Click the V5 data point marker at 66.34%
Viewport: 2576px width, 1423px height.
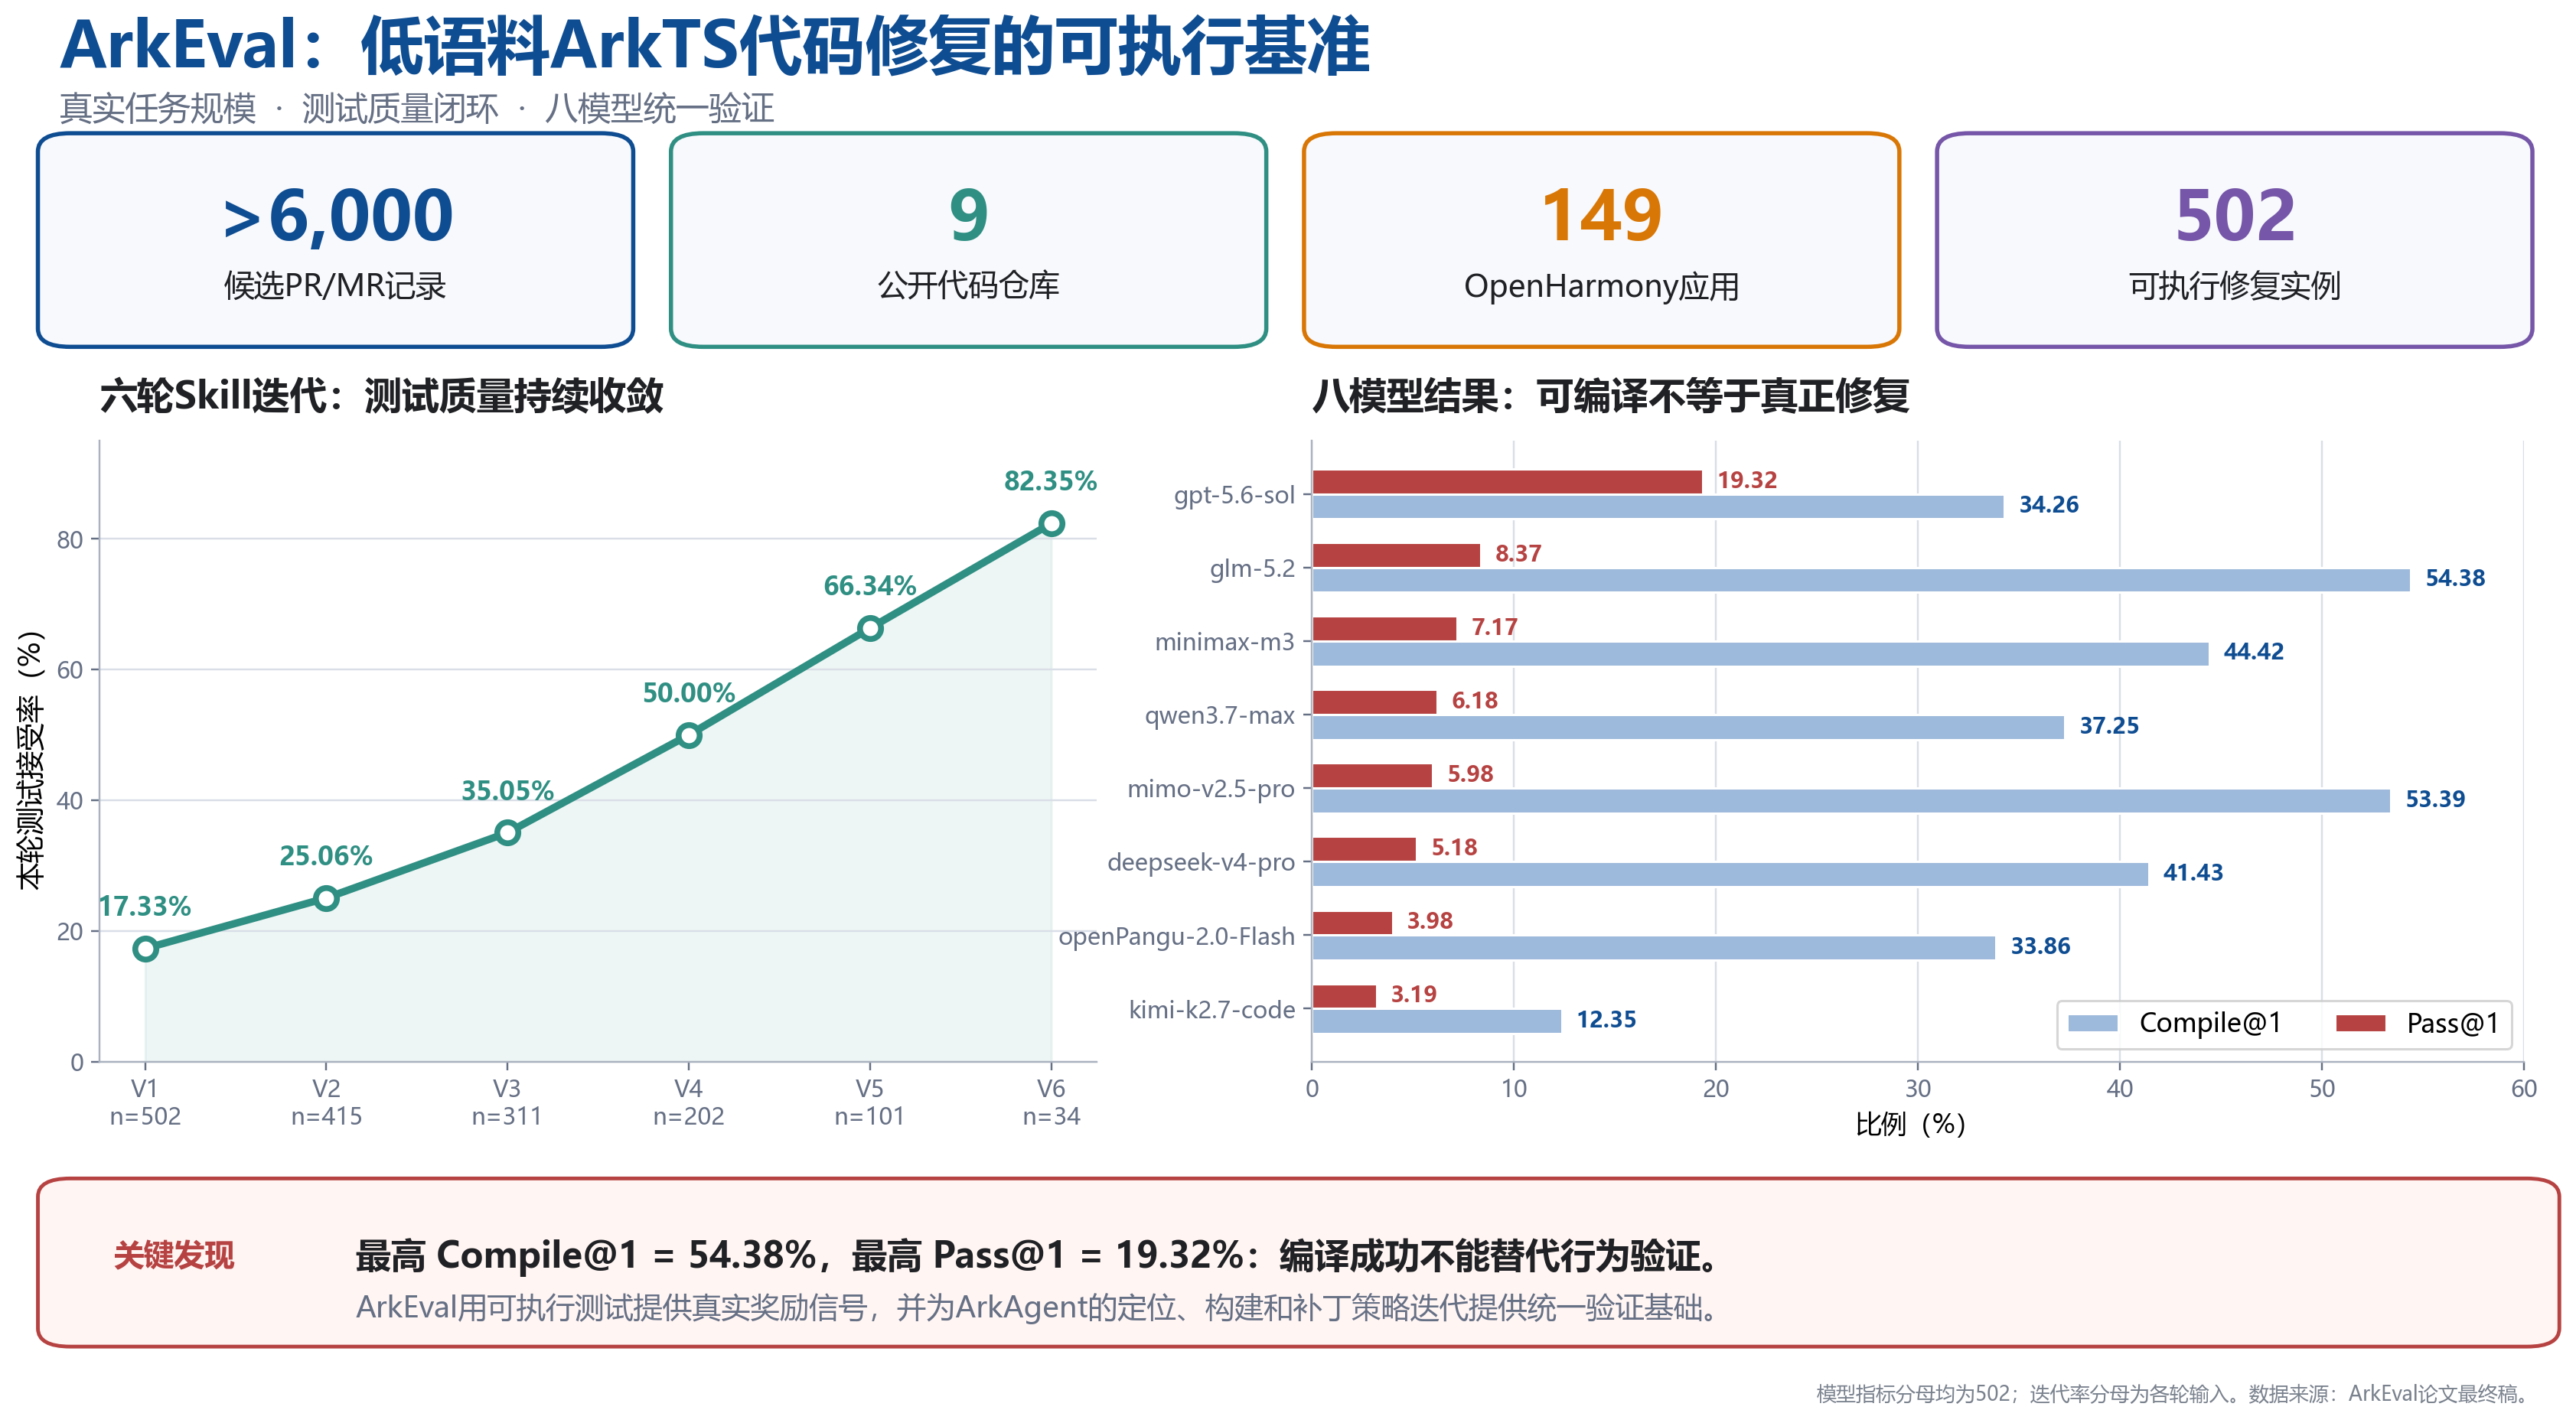[x=870, y=628]
